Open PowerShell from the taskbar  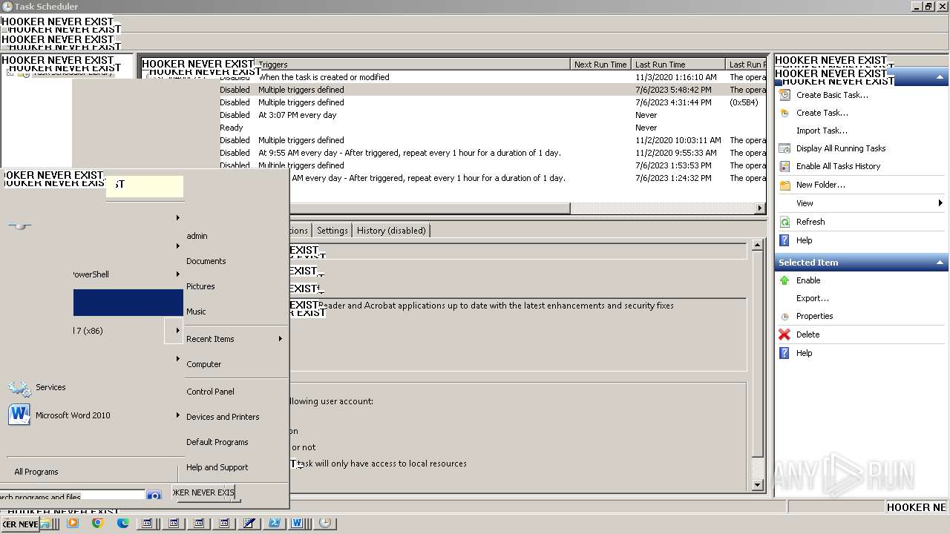pyautogui.click(x=274, y=523)
